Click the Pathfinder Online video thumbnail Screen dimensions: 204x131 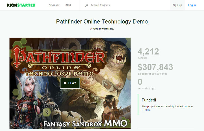[70, 83]
